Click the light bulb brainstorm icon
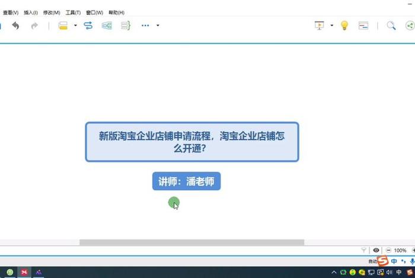The height and width of the screenshot is (278, 415). tap(344, 25)
